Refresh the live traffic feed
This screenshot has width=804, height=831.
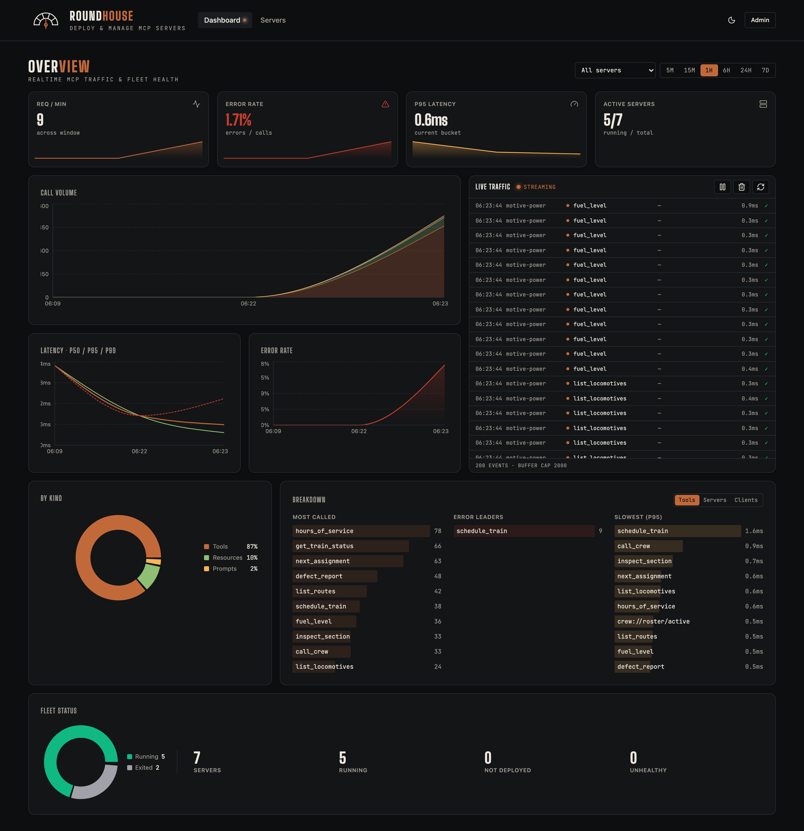[761, 187]
